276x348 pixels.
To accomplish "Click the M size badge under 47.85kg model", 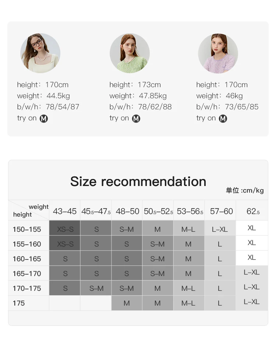I will click(136, 118).
